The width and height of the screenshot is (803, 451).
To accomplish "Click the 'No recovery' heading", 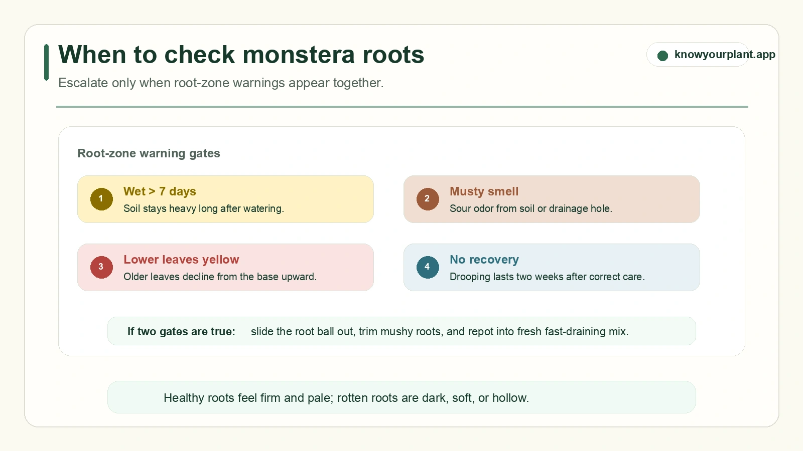I will click(x=484, y=260).
